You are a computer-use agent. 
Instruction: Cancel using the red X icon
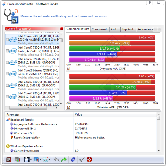pyautogui.click(x=89, y=160)
